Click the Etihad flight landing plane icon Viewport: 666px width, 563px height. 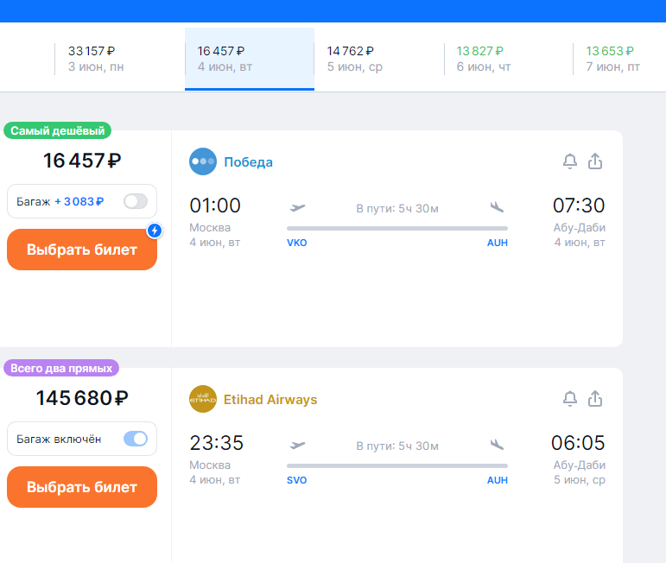(x=497, y=445)
